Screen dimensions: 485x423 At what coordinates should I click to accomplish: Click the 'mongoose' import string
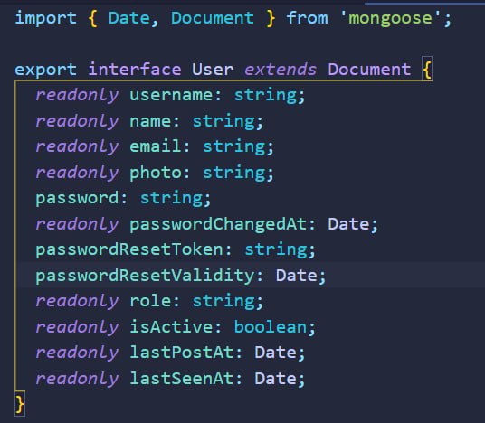click(x=390, y=19)
